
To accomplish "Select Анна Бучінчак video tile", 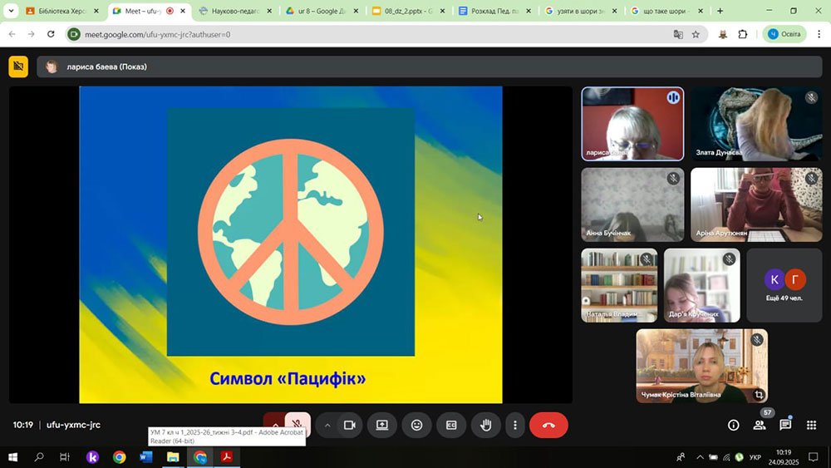I will (x=632, y=204).
